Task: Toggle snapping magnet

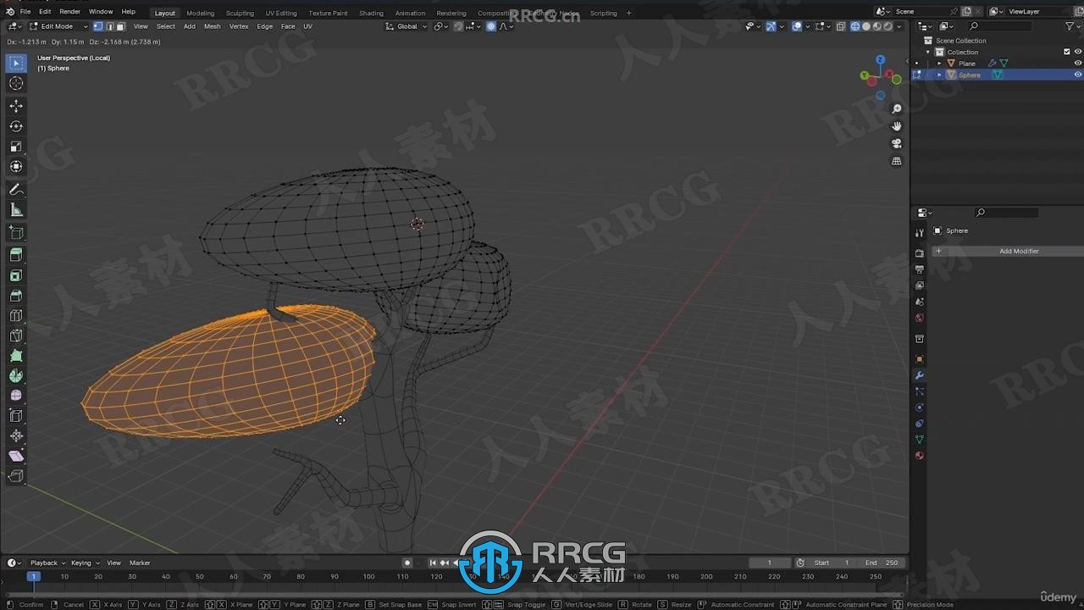Action: (x=458, y=26)
